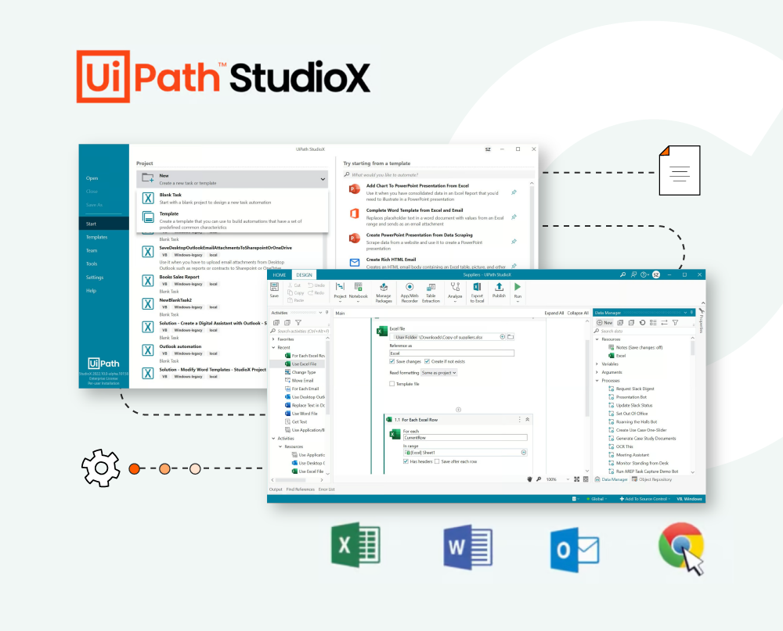The width and height of the screenshot is (783, 631).
Task: Click the filter icon in Data Manager toolbar
Action: click(675, 323)
